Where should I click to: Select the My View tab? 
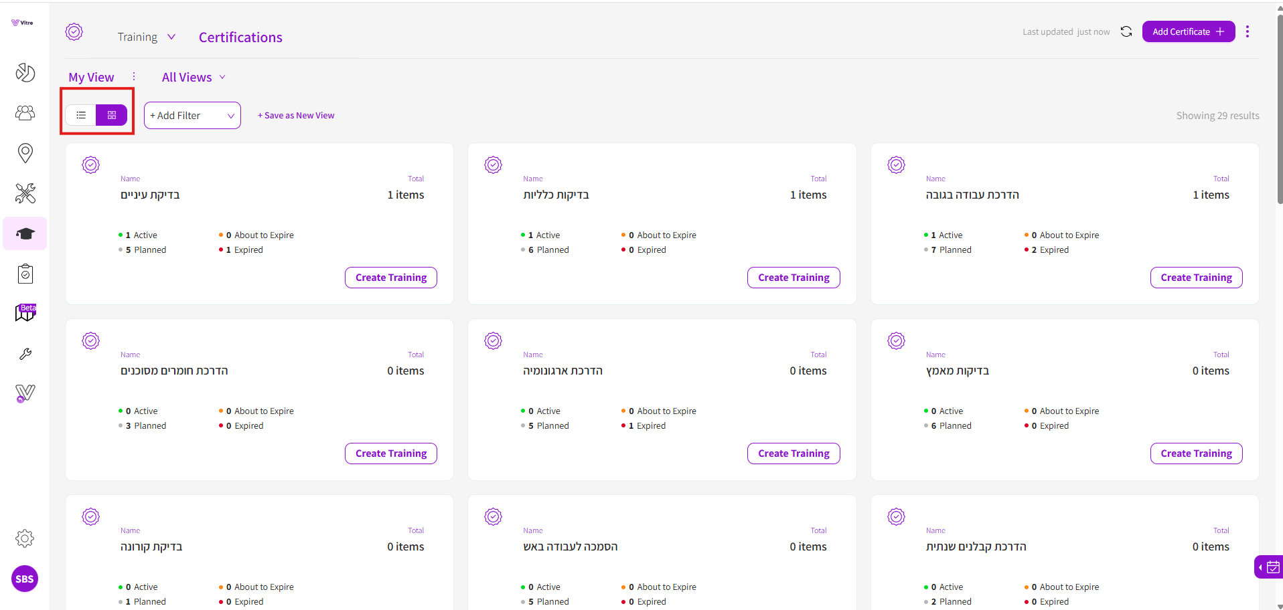click(x=91, y=77)
